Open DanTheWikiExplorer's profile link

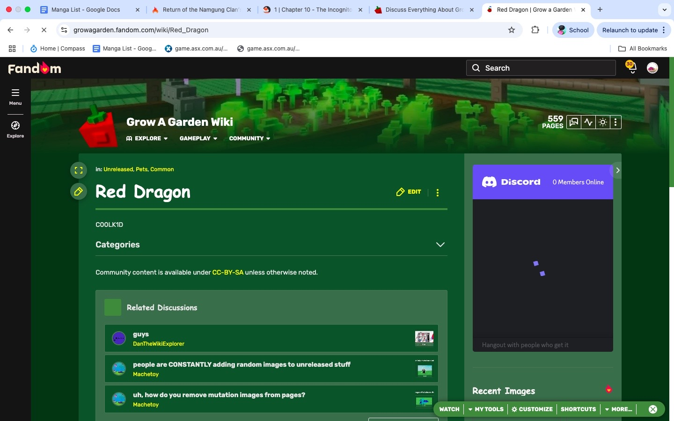[x=159, y=344]
